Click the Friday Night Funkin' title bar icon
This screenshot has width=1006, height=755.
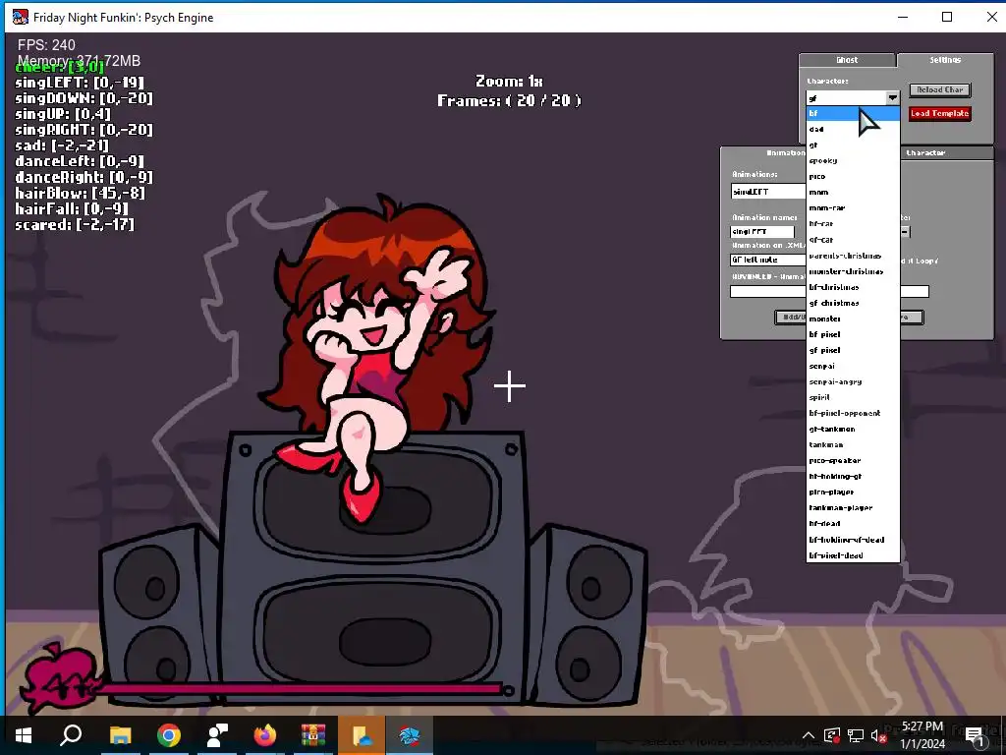coord(21,17)
